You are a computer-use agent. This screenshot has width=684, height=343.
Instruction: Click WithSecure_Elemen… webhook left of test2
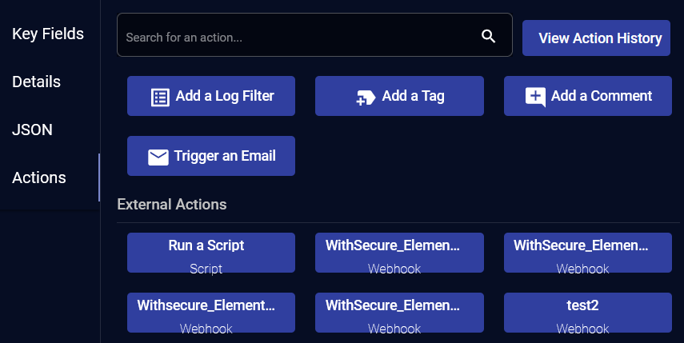(x=399, y=313)
